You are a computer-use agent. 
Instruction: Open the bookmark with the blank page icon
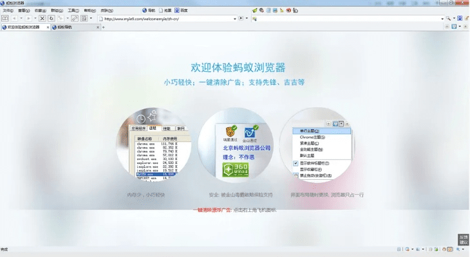165,10
